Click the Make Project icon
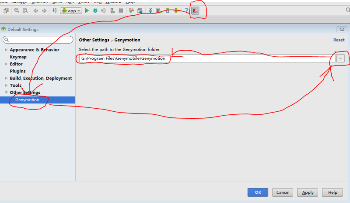 pyautogui.click(x=55, y=10)
